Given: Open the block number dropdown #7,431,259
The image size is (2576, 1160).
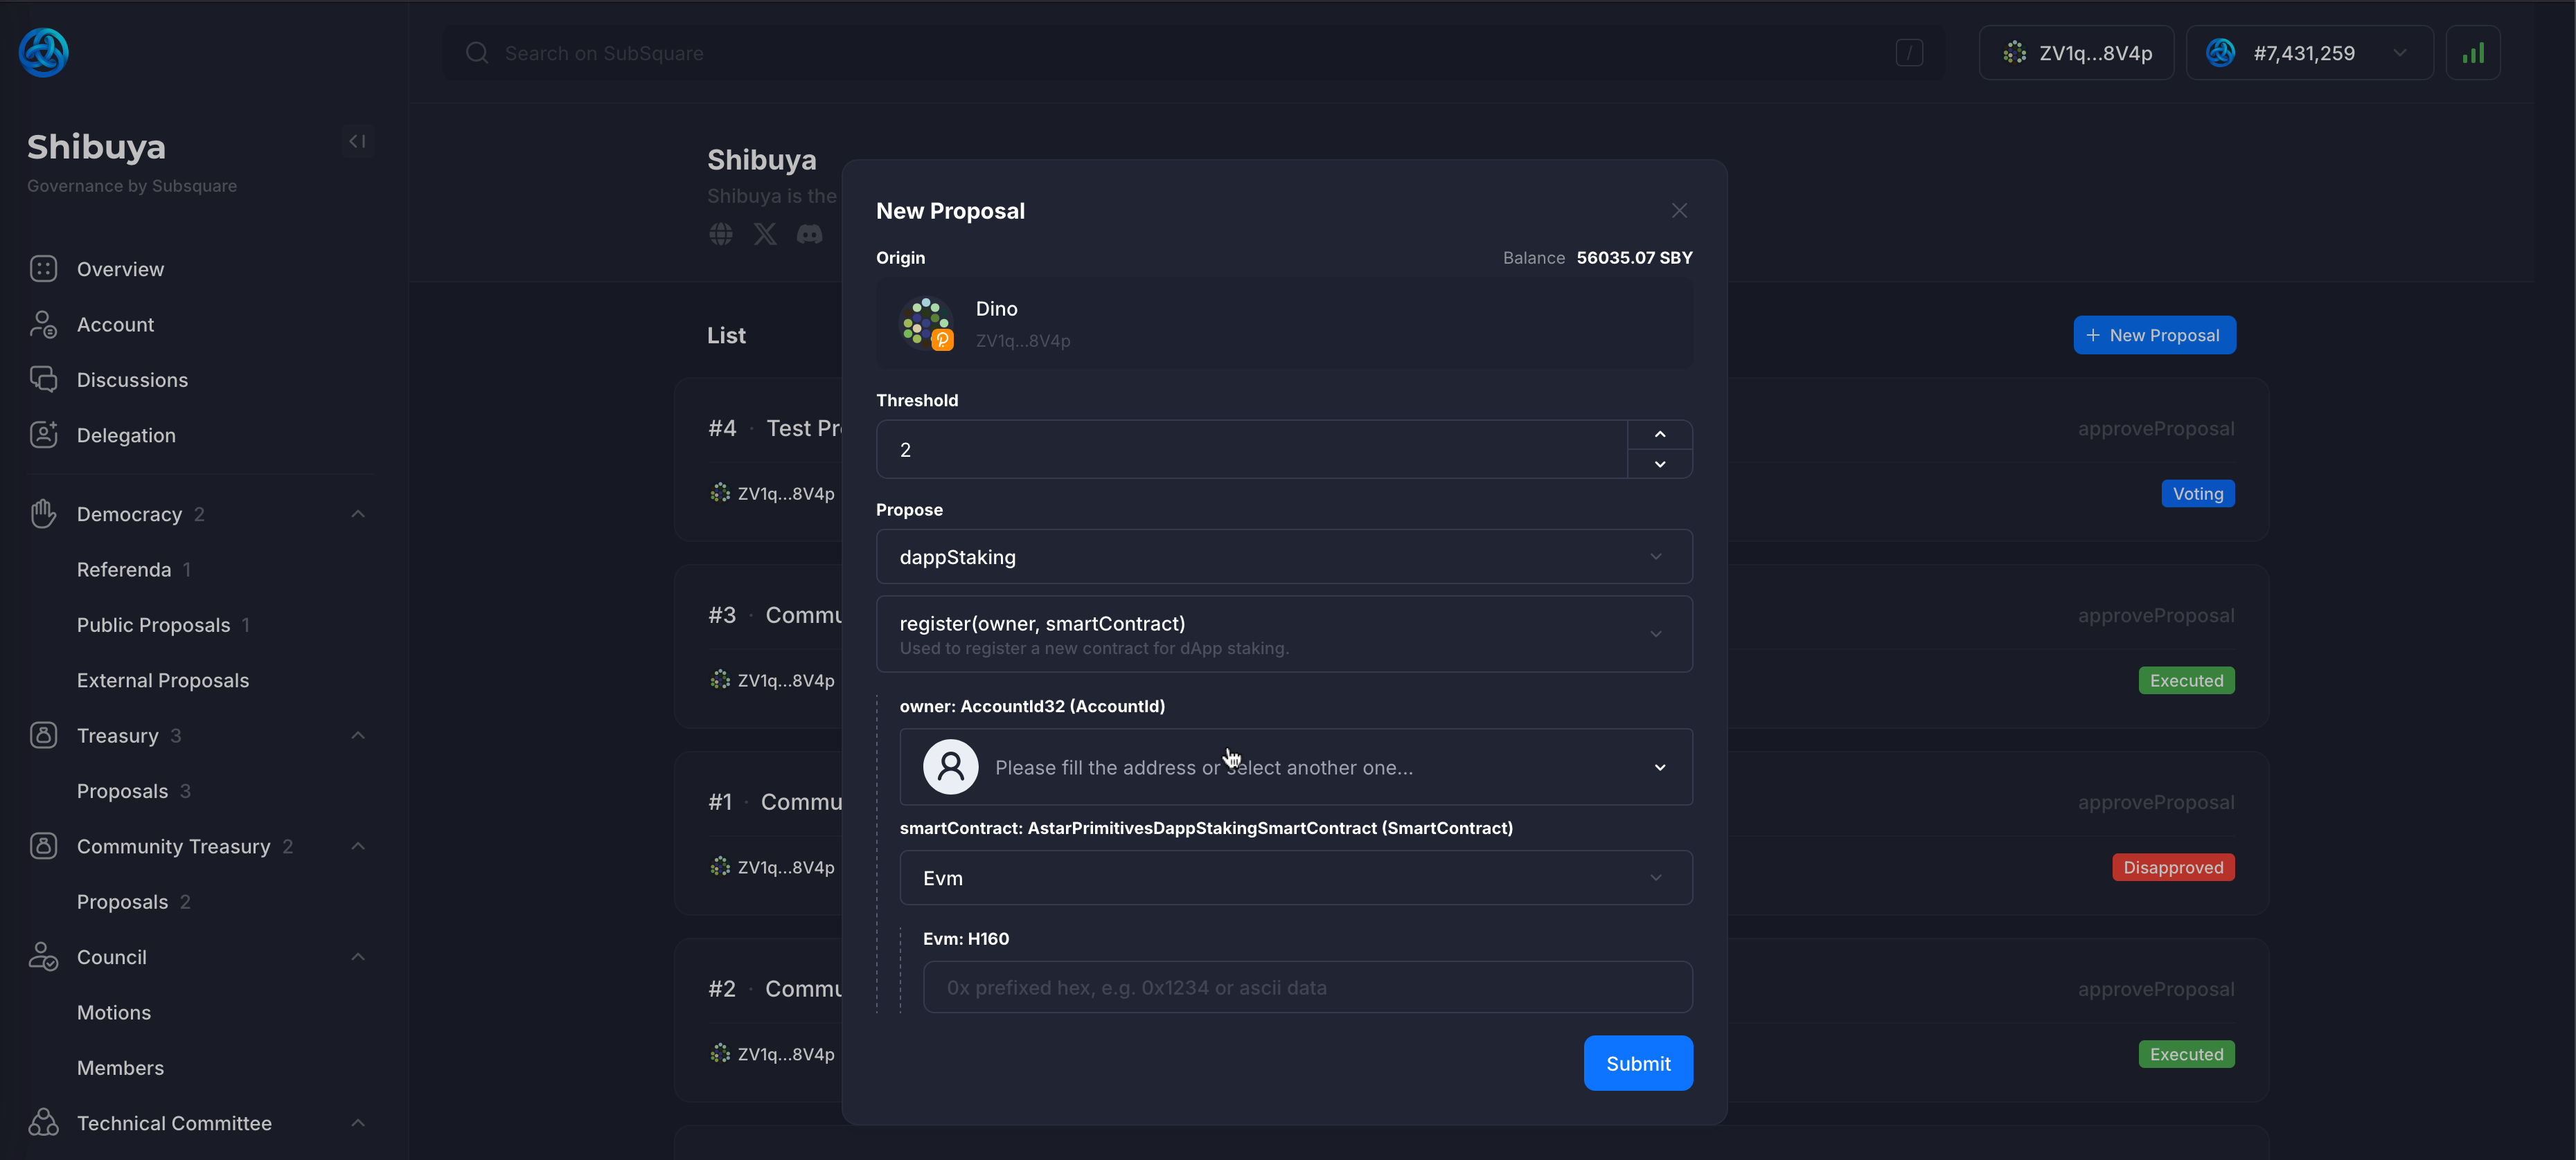Looking at the screenshot, I should pyautogui.click(x=2310, y=52).
